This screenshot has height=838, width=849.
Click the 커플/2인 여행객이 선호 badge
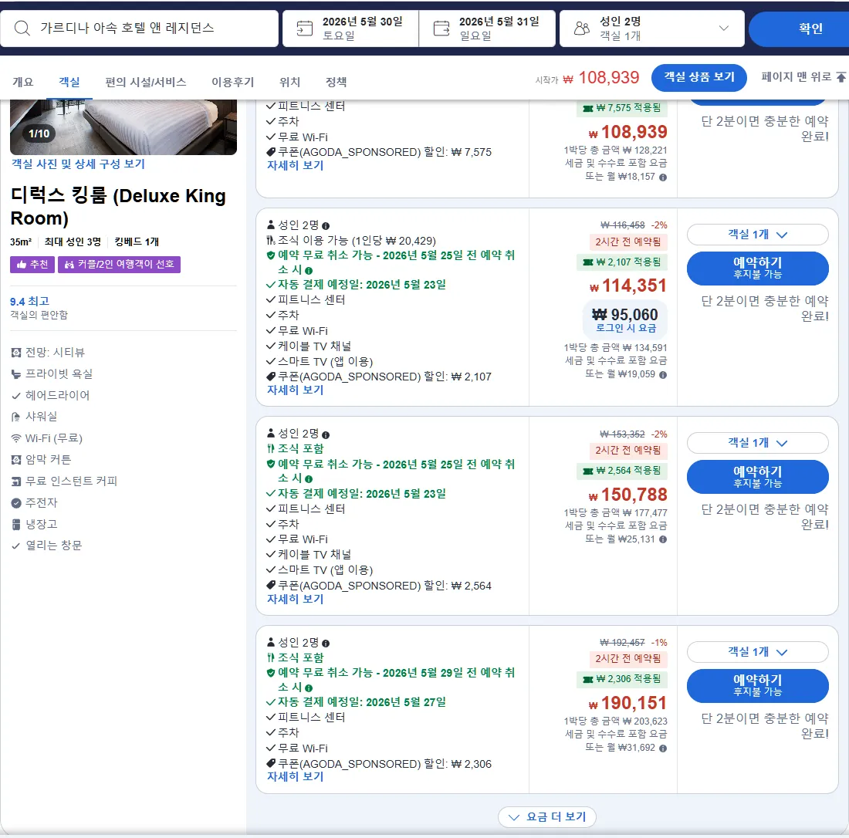pyautogui.click(x=119, y=264)
